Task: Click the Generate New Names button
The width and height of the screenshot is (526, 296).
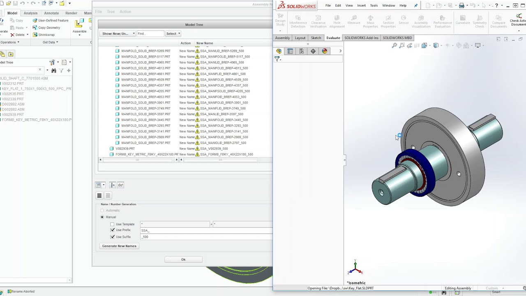Action: (x=119, y=246)
